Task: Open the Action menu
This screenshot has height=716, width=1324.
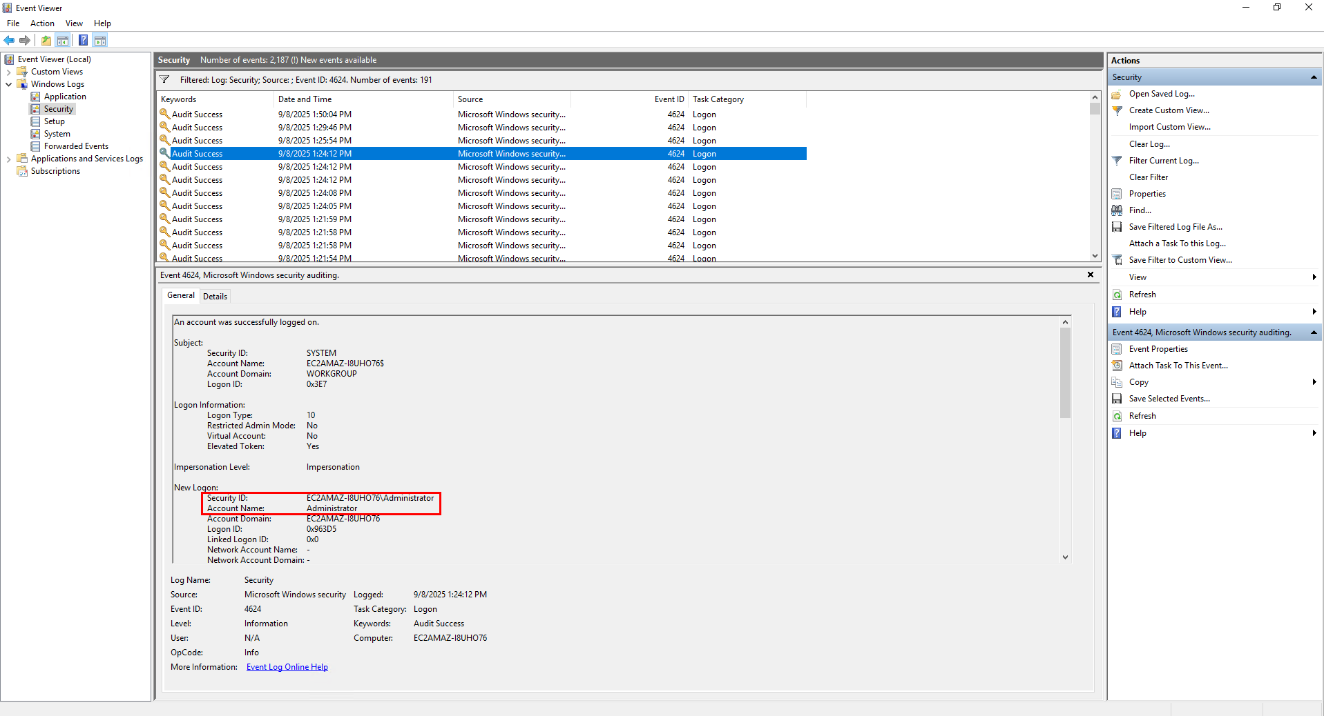Action: click(42, 23)
